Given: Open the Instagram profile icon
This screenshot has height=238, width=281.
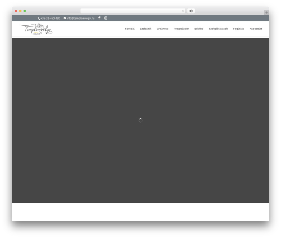Looking at the screenshot, I should click(106, 18).
